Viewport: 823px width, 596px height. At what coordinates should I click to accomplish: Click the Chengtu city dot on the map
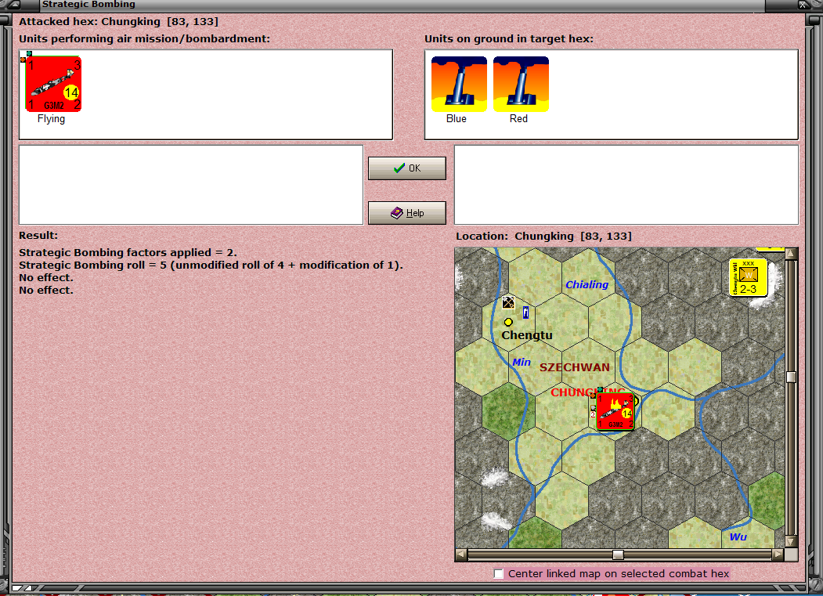(x=508, y=322)
